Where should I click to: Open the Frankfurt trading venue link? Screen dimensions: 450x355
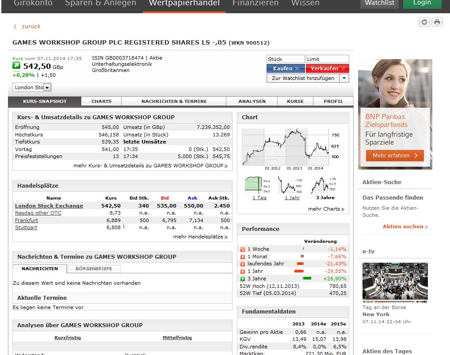click(27, 220)
